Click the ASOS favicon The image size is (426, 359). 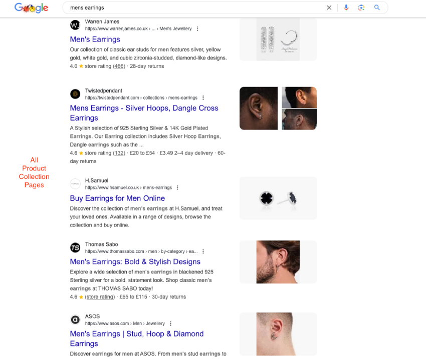[75, 319]
